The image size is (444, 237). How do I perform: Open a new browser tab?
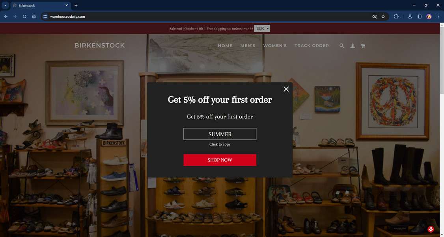(x=76, y=6)
